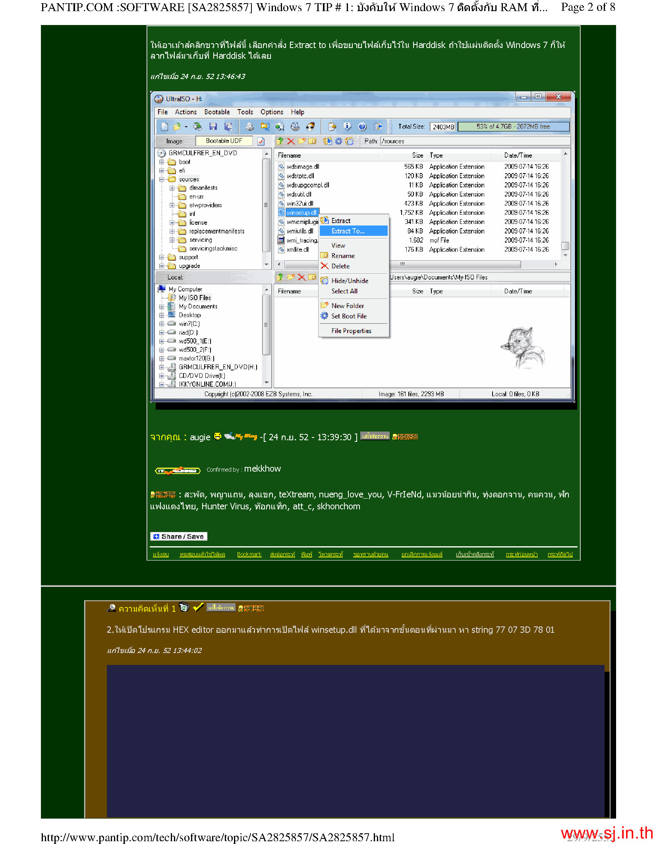Select the xmllite.dll file row
This screenshot has height=844, width=657.
414,249
